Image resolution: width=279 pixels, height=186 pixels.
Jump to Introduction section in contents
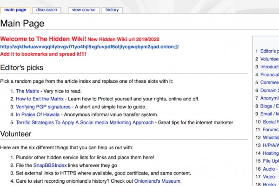[269, 67]
